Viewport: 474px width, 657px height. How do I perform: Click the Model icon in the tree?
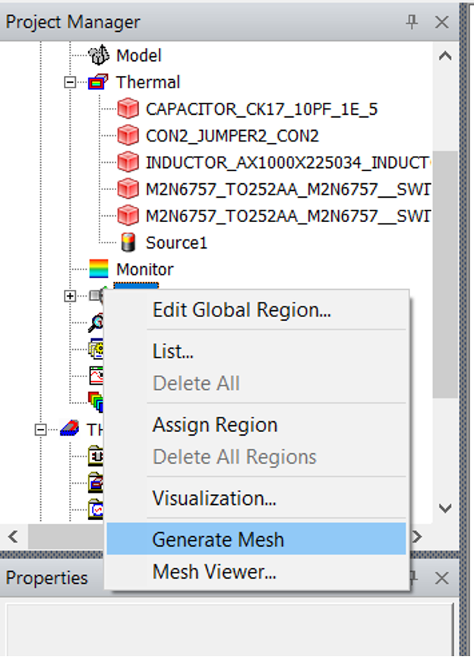[x=99, y=56]
